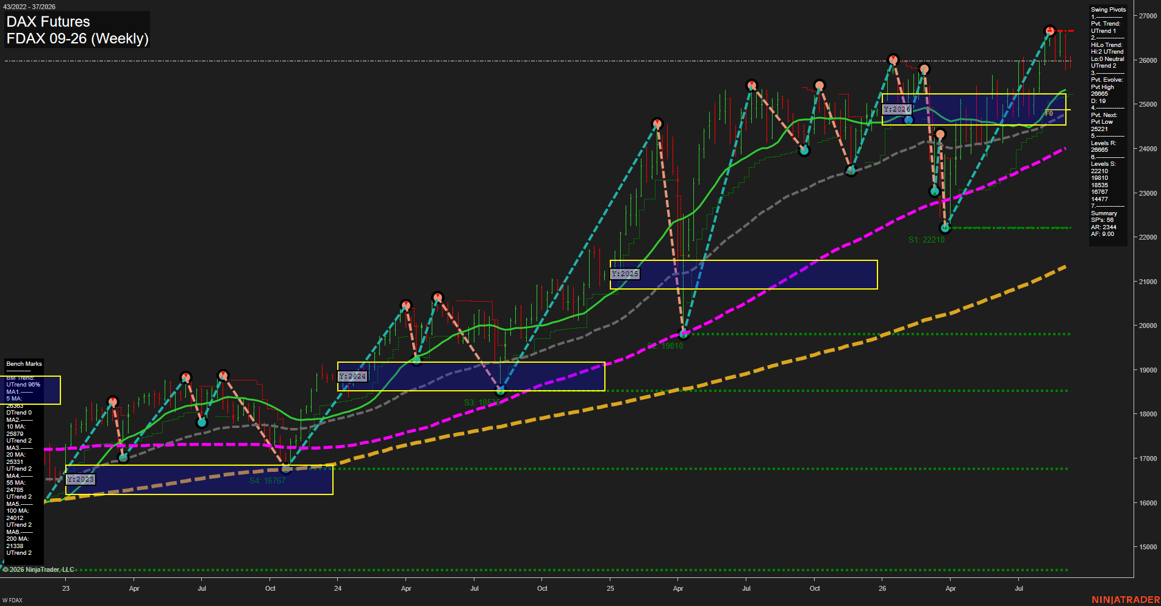Screen dimensions: 1161x606
Task: Click the 17000 price axis label
Action: pyautogui.click(x=1148, y=458)
